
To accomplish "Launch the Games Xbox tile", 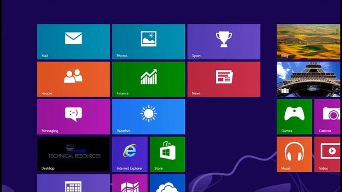I will coord(294,117).
